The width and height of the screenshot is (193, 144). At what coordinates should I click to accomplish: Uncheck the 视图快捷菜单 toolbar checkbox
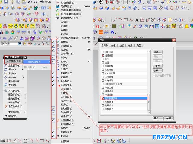point(103,98)
